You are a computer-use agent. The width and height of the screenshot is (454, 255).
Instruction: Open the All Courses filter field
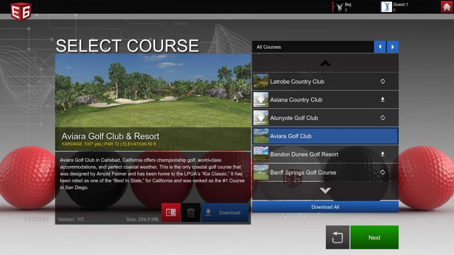pos(313,47)
